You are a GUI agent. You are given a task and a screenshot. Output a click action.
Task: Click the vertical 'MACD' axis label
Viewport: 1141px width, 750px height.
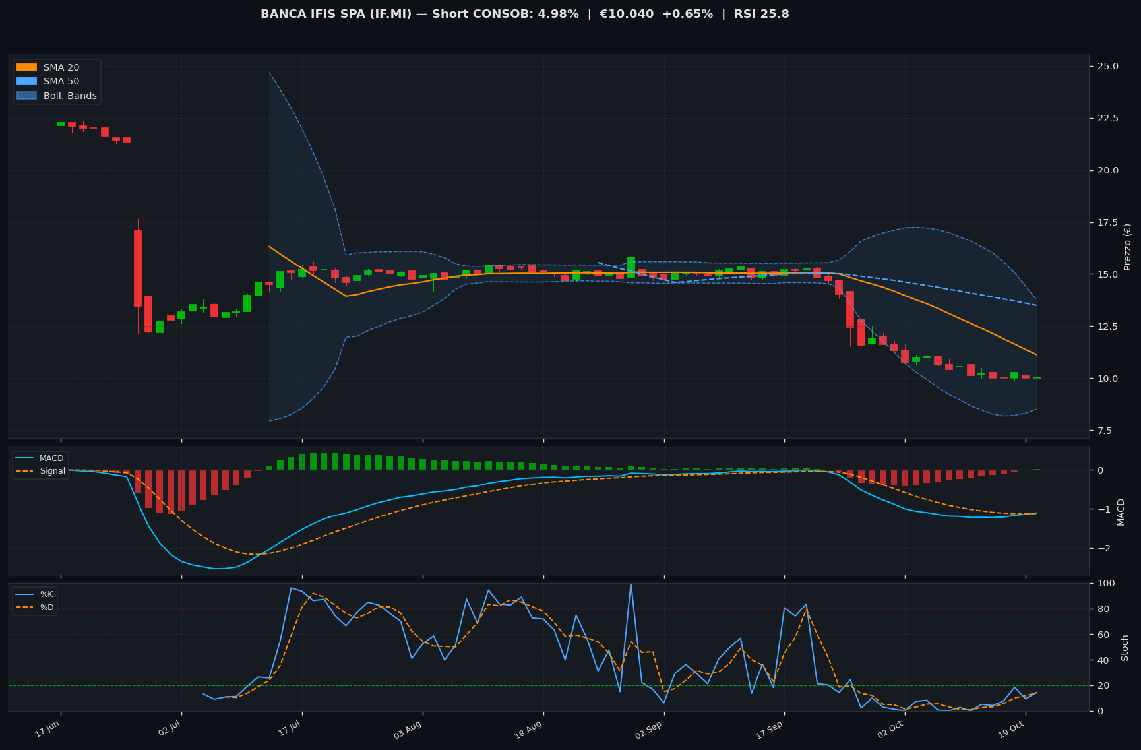tap(1121, 512)
